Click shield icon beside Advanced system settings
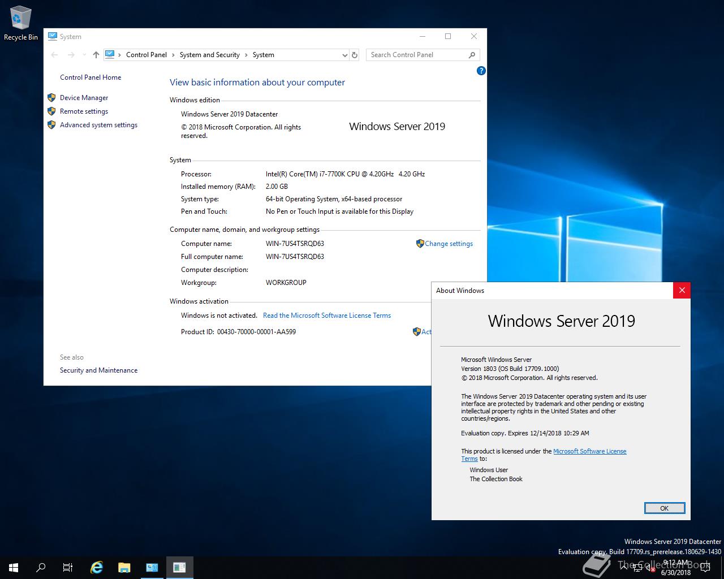The image size is (724, 579). 51,125
